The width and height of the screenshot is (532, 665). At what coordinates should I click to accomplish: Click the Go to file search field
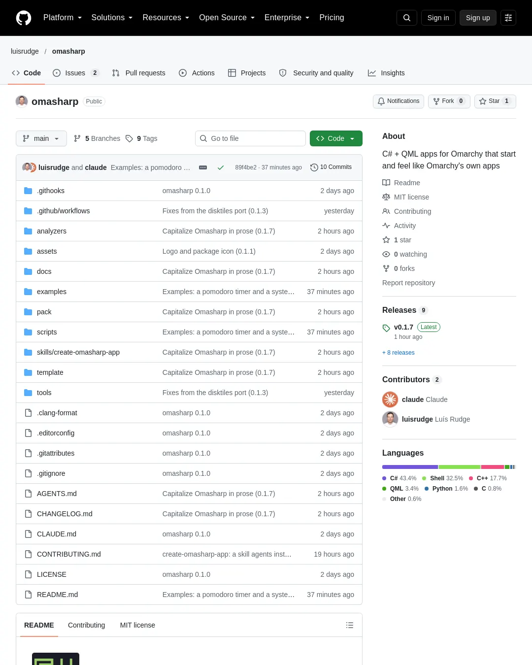[x=250, y=138]
